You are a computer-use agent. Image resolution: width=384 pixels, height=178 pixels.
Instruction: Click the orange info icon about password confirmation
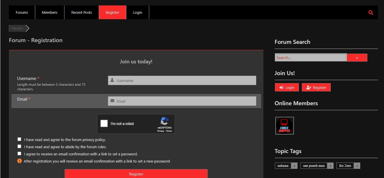[x=19, y=161]
